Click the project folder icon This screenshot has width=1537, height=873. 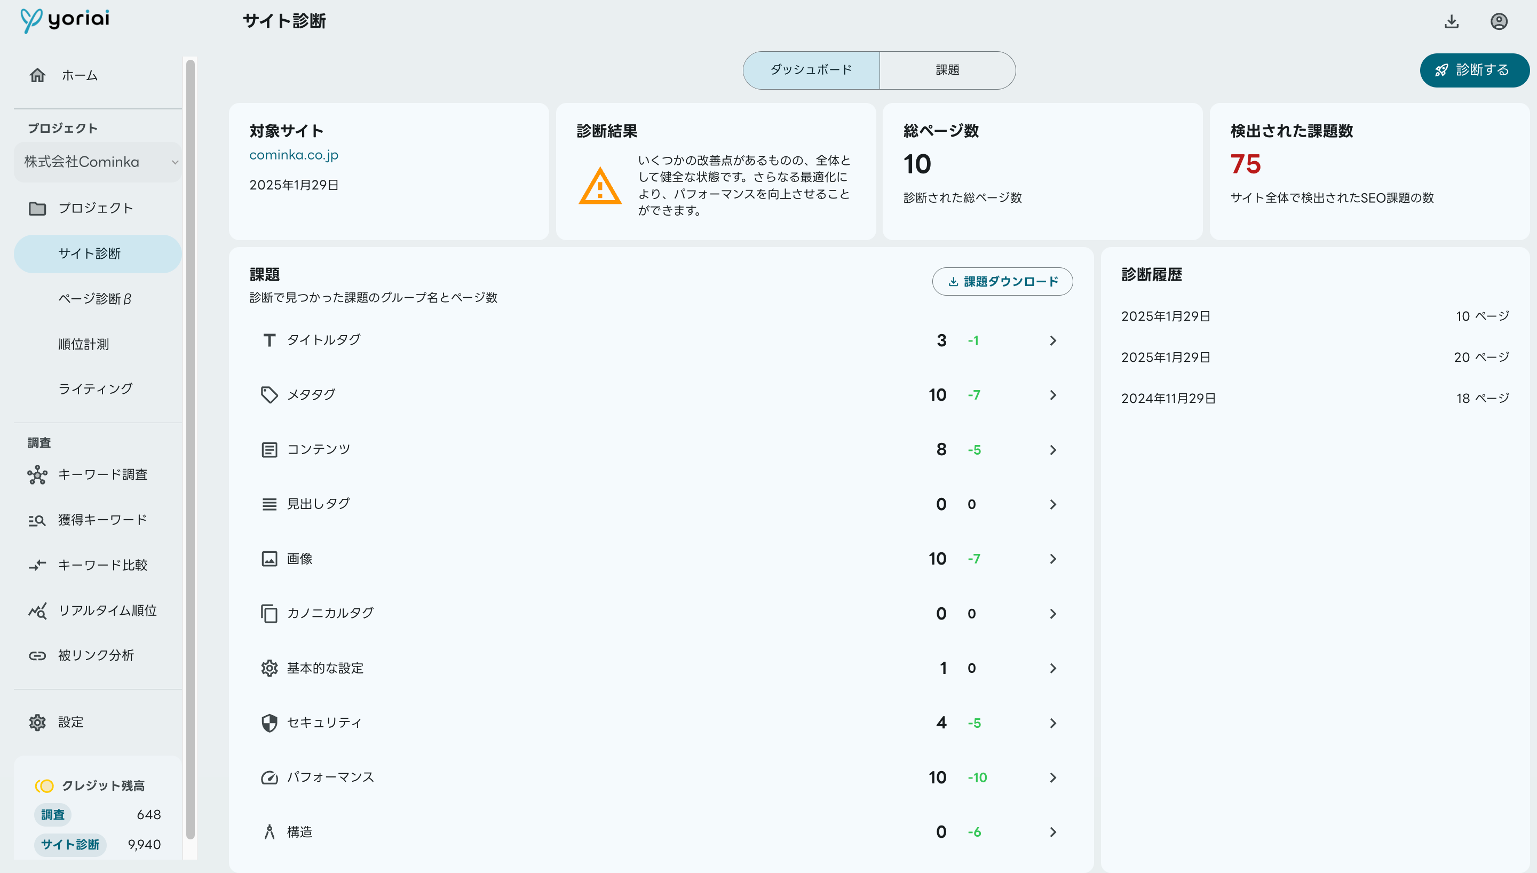(x=37, y=208)
